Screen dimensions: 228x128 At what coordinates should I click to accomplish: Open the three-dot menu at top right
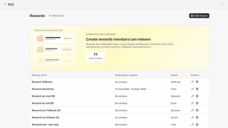tap(222, 4)
